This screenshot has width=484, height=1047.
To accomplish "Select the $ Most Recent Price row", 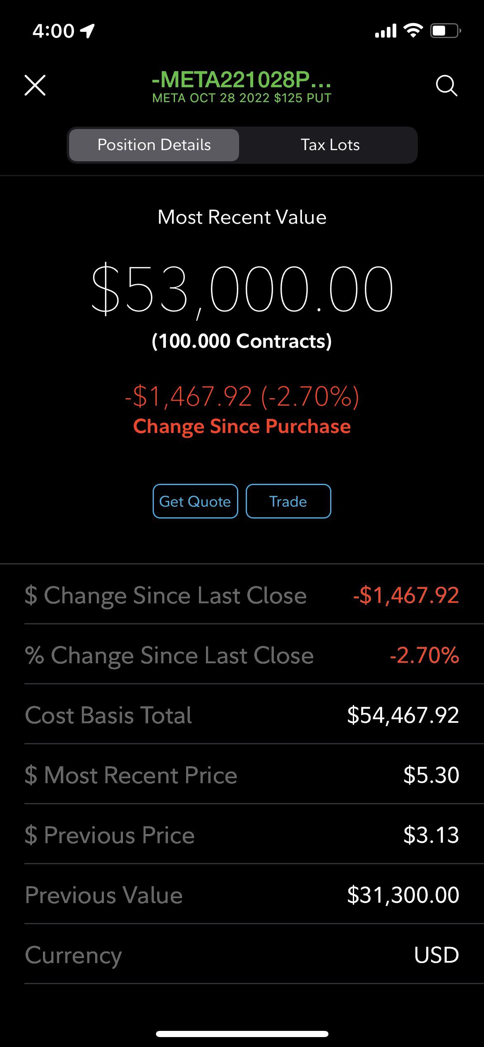I will pyautogui.click(x=242, y=775).
